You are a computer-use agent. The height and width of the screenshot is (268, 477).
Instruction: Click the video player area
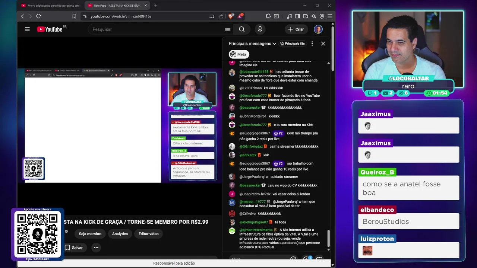(x=119, y=125)
